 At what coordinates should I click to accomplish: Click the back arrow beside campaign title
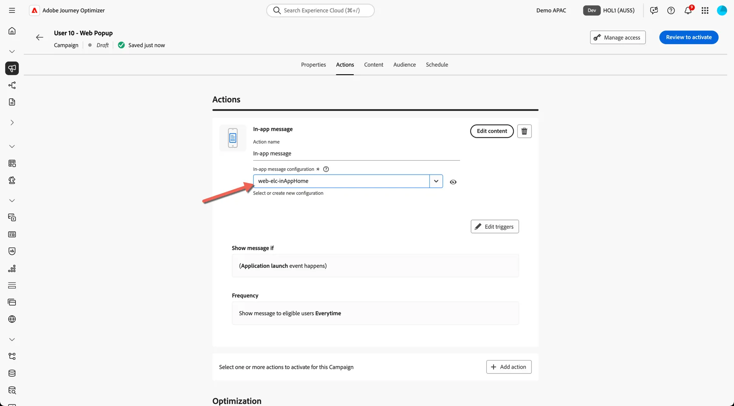(x=40, y=37)
